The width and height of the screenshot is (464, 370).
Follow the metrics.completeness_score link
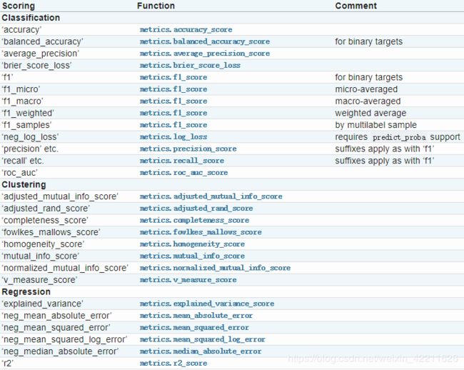coord(194,220)
